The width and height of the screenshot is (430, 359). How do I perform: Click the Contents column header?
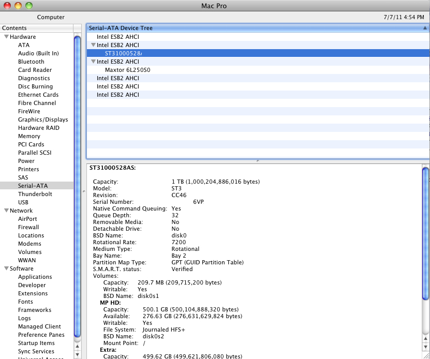(36, 28)
